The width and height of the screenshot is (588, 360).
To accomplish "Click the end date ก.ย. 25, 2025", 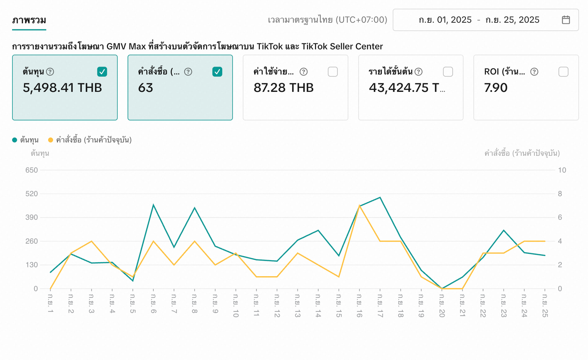I will point(512,20).
